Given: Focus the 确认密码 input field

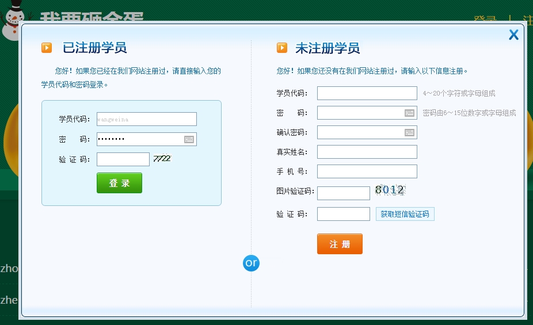Looking at the screenshot, I should (367, 132).
